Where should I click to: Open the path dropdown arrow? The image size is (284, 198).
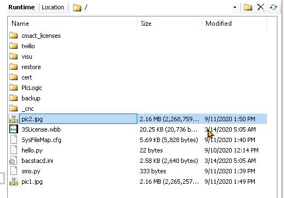click(x=235, y=8)
